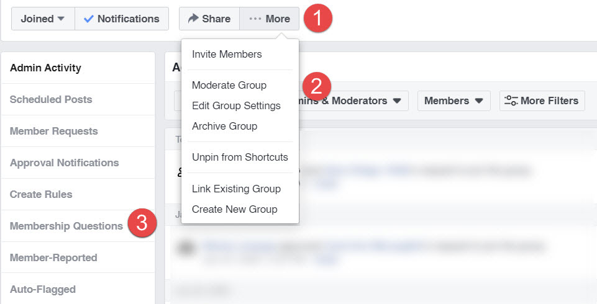
Task: Choose Archive Group option
Action: tap(225, 126)
